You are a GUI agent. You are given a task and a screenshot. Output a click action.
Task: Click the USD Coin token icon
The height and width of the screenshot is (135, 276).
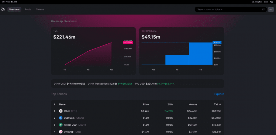(61, 118)
